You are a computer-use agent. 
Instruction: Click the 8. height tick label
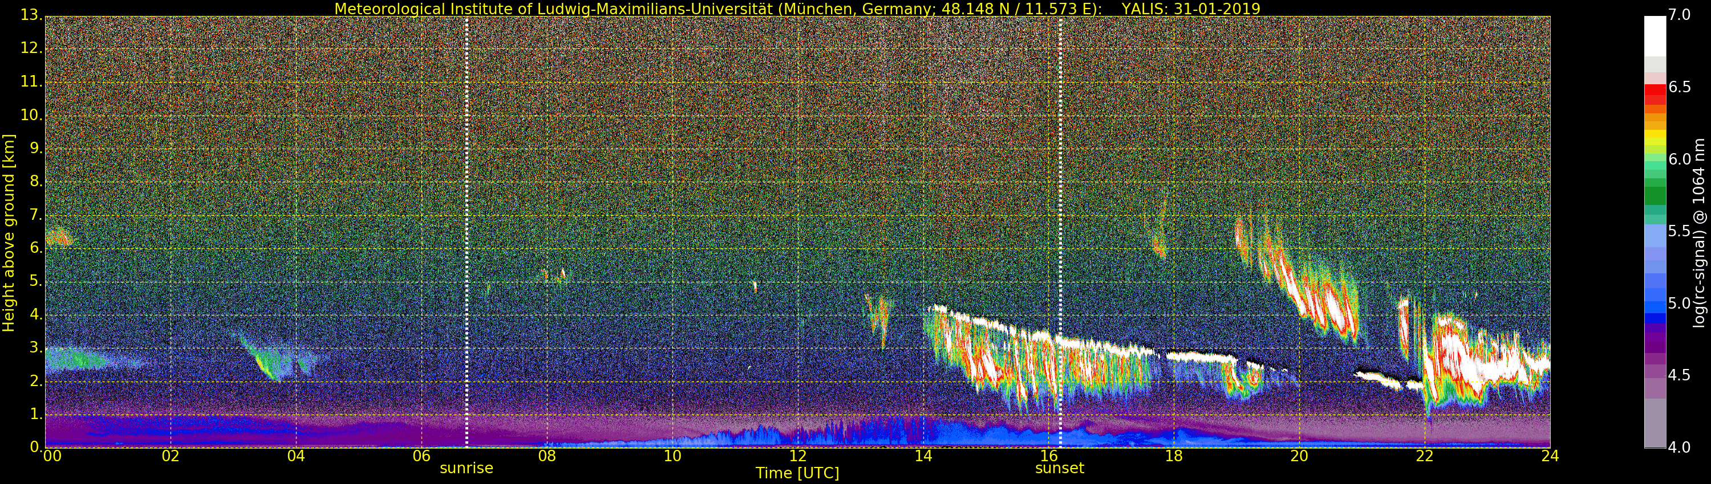click(36, 181)
